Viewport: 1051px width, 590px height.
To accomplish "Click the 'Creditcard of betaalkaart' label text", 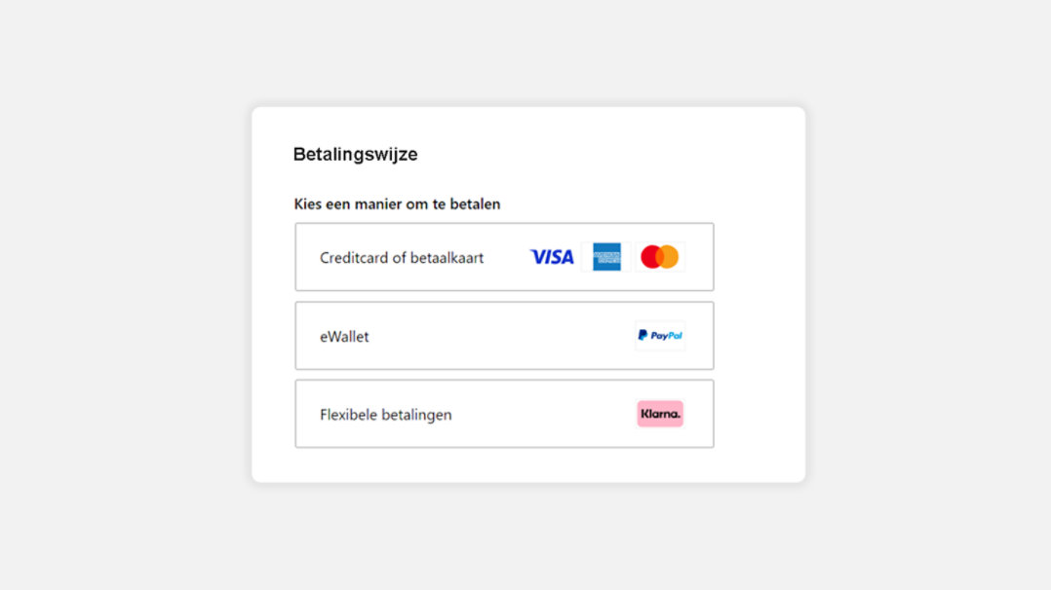I will pyautogui.click(x=402, y=258).
